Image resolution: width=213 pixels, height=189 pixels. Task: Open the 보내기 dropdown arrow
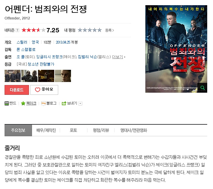tap(80, 104)
